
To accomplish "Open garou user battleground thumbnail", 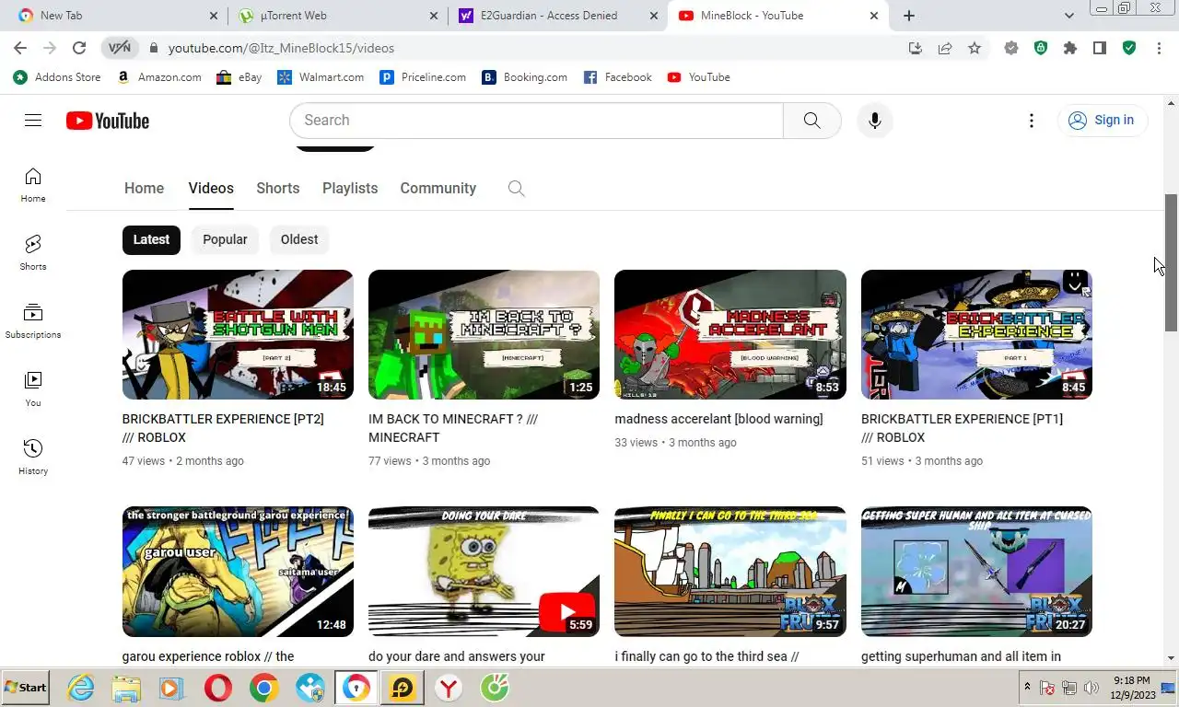I will [238, 571].
